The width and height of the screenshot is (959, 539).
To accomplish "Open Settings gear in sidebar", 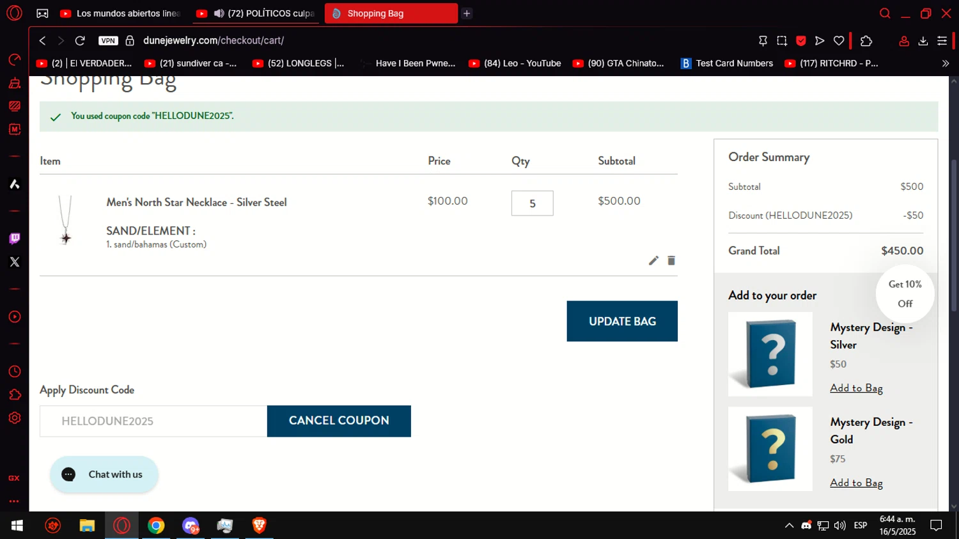I will pyautogui.click(x=15, y=418).
